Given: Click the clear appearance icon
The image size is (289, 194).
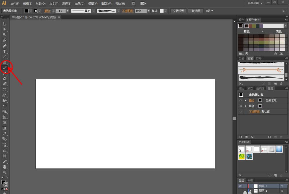Looking at the screenshot, I should point(269,137).
